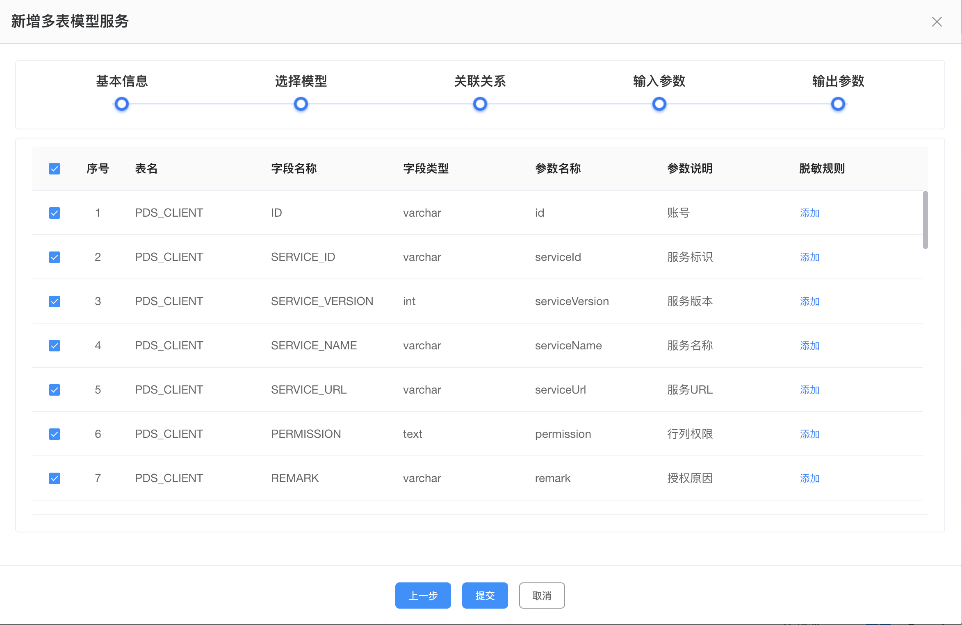Click the serviceId parameter name cell
Screen dimensions: 962x625
[558, 257]
